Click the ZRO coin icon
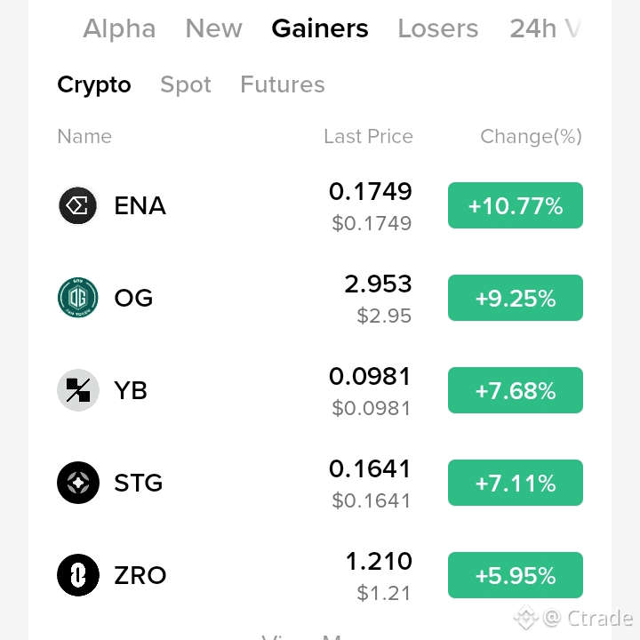The width and height of the screenshot is (640, 640). pyautogui.click(x=78, y=575)
